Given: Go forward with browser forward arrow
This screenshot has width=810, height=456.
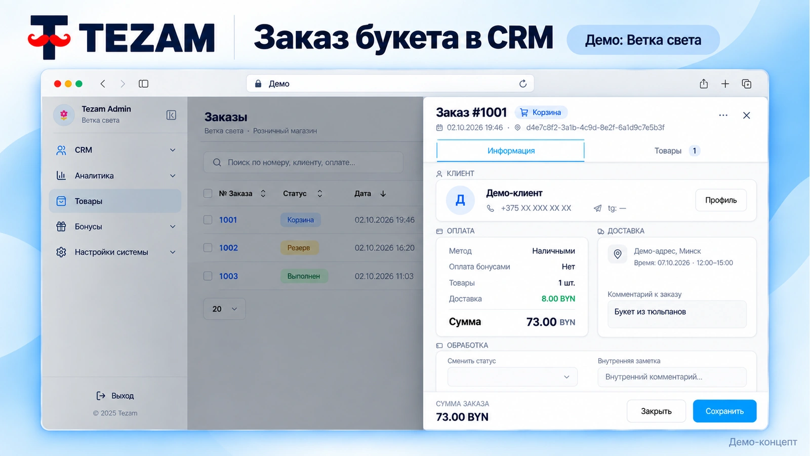Looking at the screenshot, I should [x=123, y=84].
